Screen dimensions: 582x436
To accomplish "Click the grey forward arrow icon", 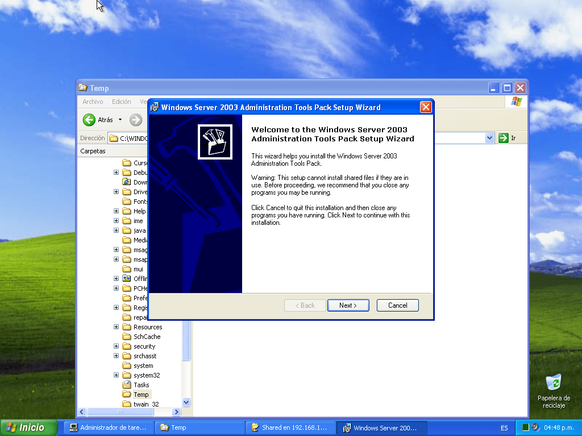I will tap(136, 120).
